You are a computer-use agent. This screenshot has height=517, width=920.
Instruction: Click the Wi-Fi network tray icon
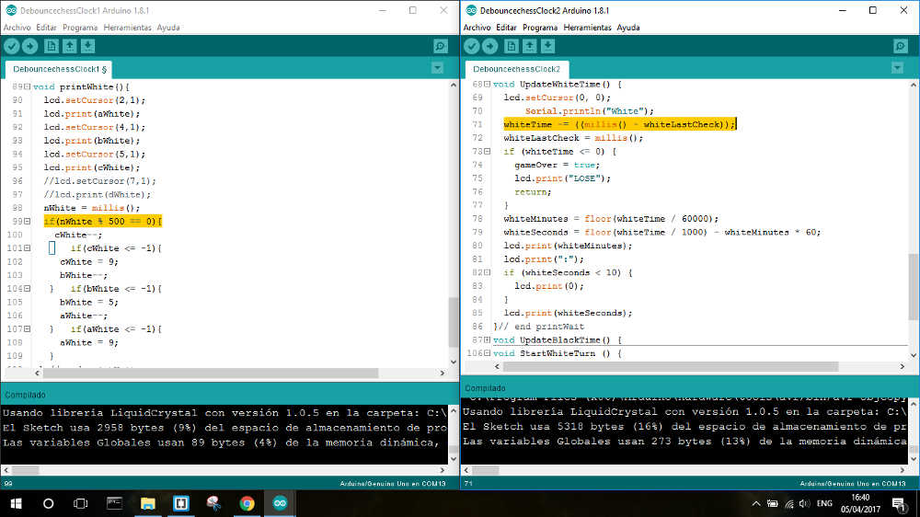coord(789,503)
